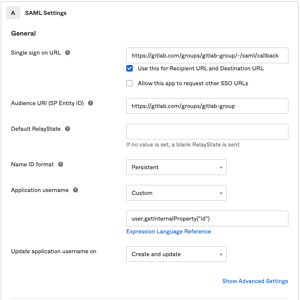This screenshot has width=300, height=300.
Task: Click the section A badge icon
Action: click(13, 13)
